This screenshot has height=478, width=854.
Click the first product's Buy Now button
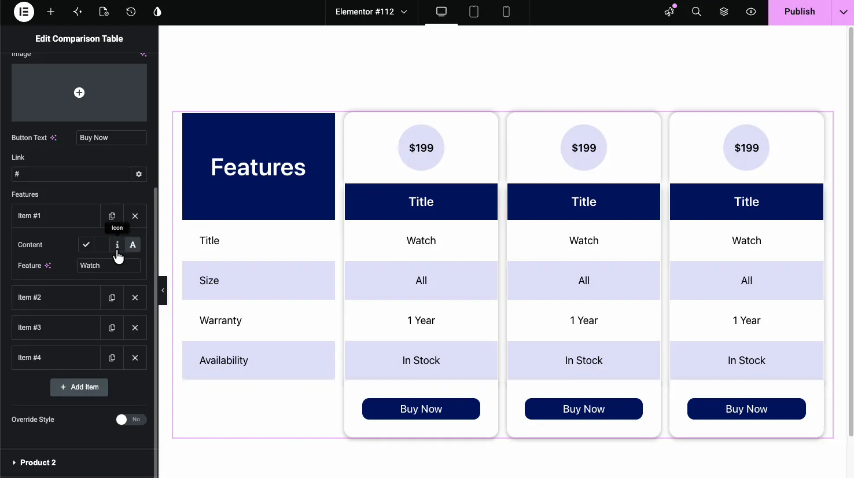[421, 409]
